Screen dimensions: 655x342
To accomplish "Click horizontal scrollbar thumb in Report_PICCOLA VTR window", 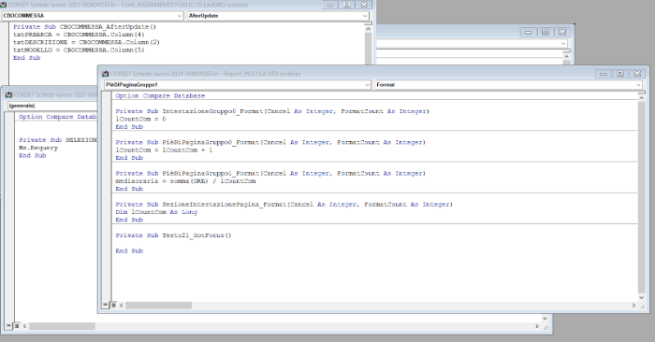I will point(159,306).
